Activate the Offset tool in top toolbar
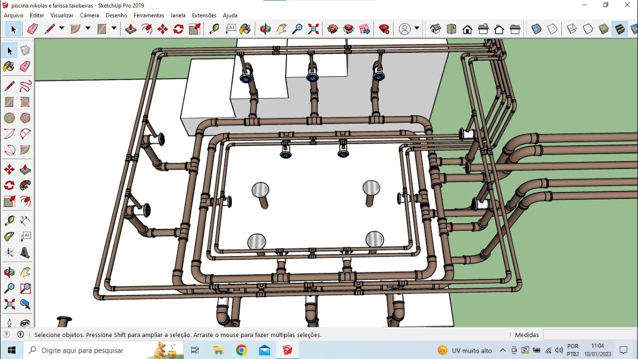Image resolution: width=638 pixels, height=359 pixels. click(147, 29)
